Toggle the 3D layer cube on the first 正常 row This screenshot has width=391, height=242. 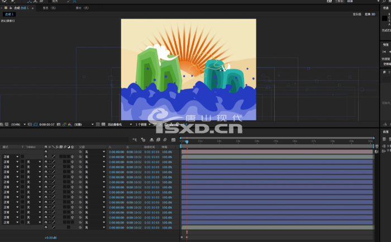coord(72,156)
